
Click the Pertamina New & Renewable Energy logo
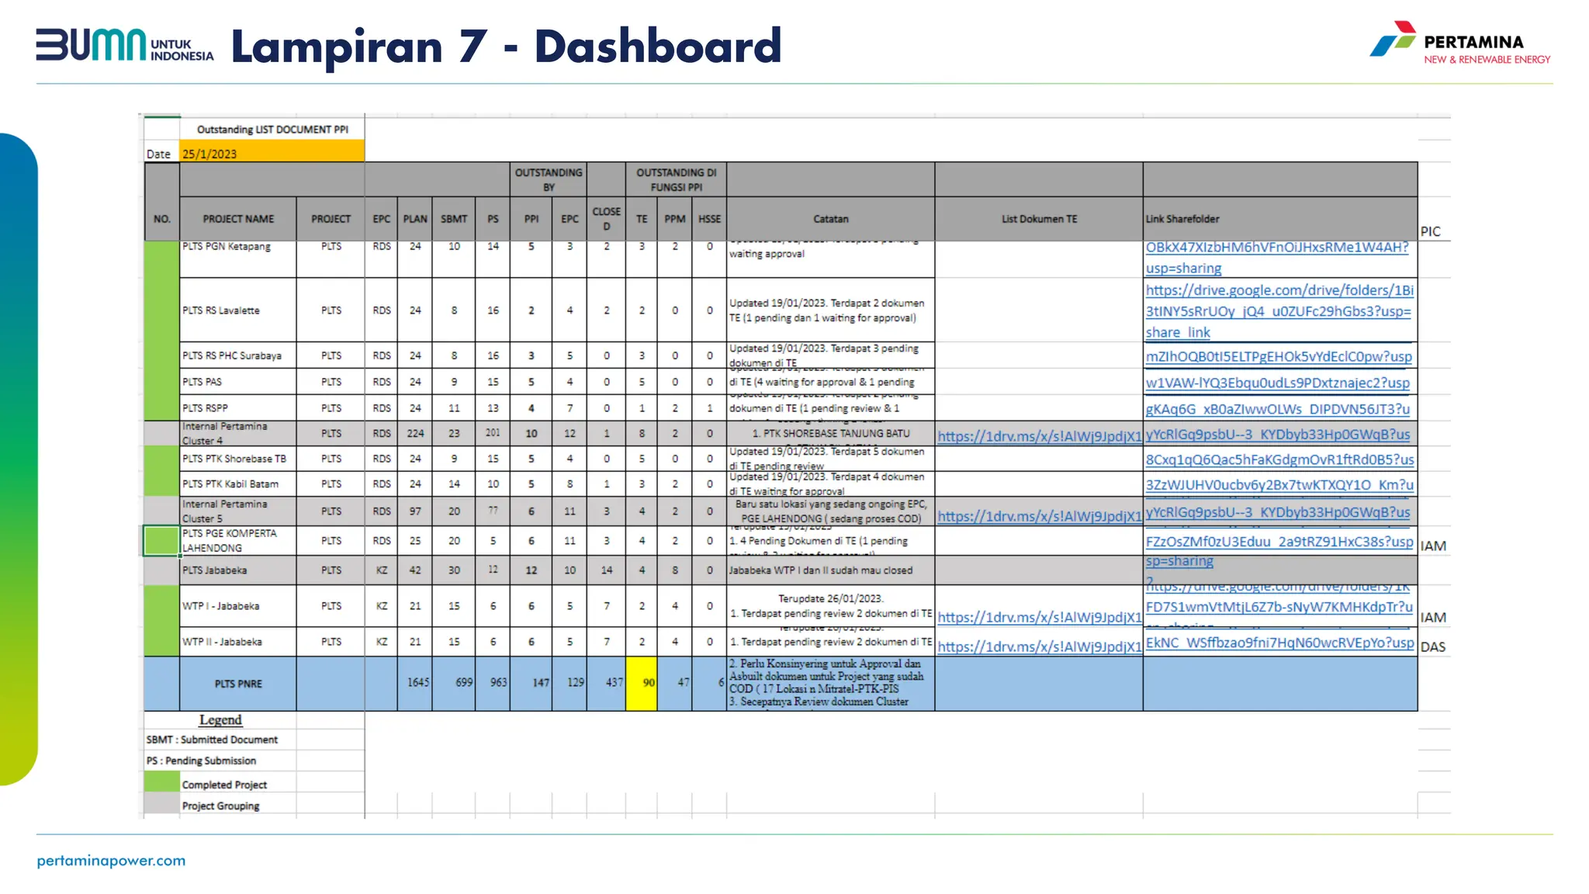point(1459,44)
